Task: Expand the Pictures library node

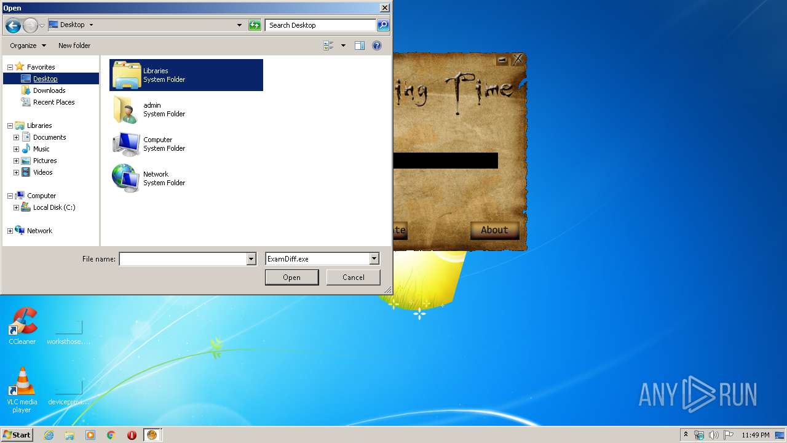Action: point(17,161)
